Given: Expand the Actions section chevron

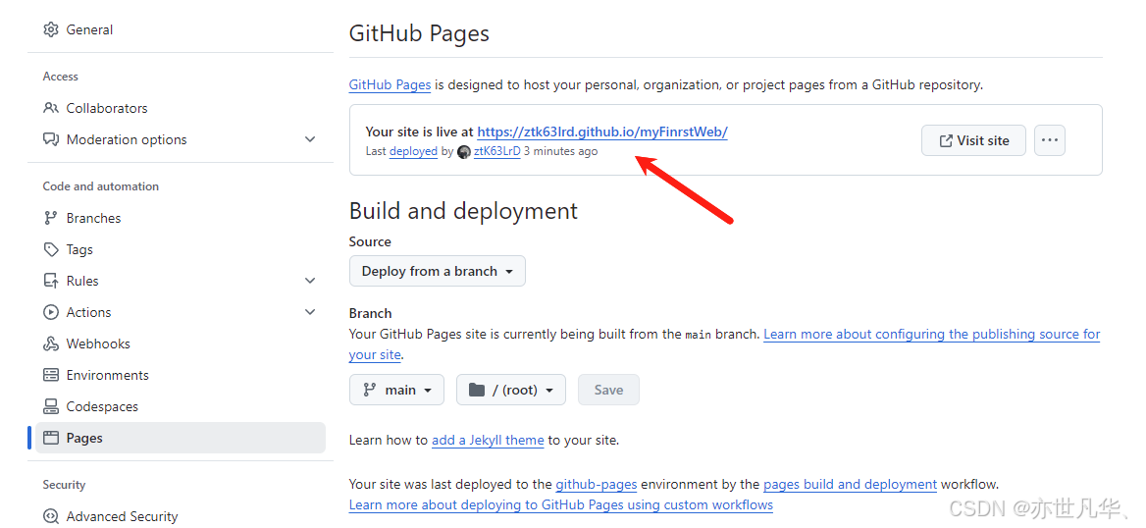Looking at the screenshot, I should tap(310, 312).
